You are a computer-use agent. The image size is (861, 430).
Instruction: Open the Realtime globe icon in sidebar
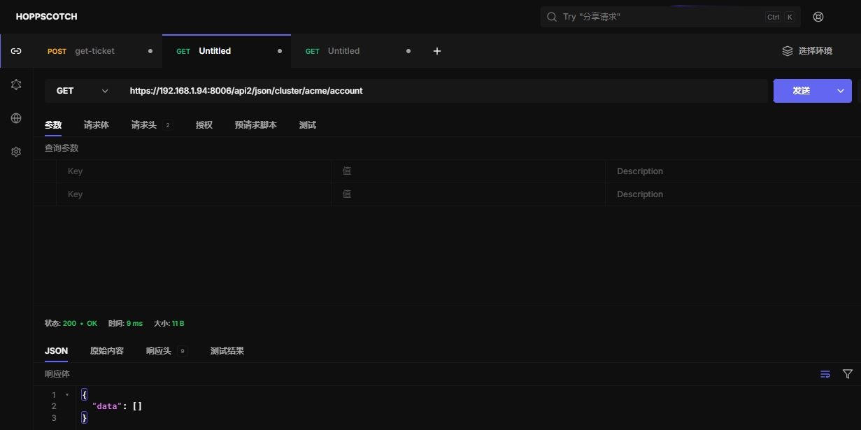coord(16,118)
